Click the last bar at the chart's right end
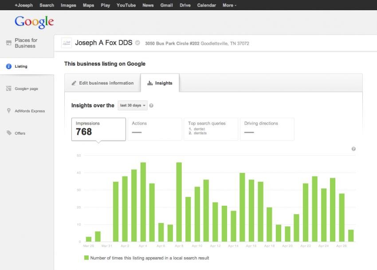This screenshot has width=377, height=270. [x=351, y=235]
